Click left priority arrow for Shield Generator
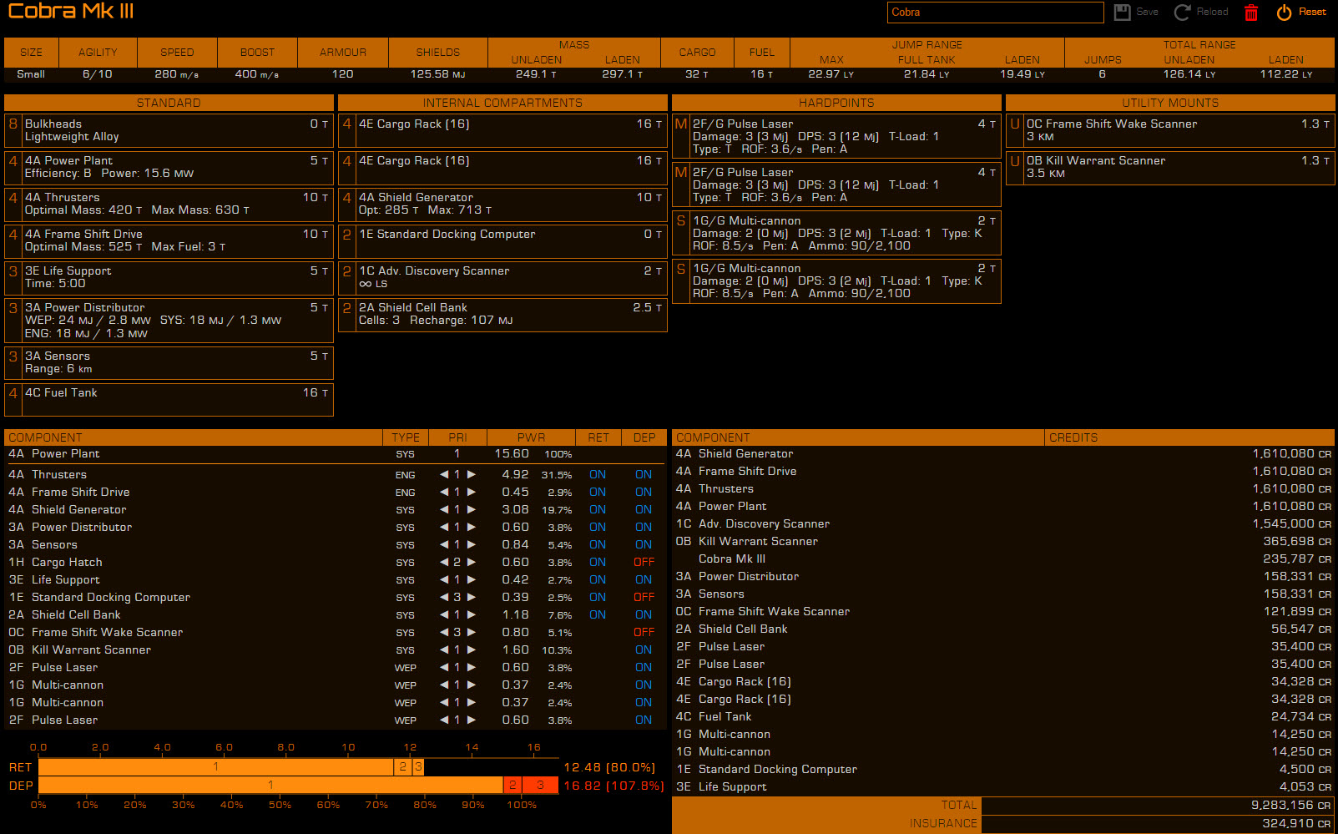The image size is (1338, 834). click(x=444, y=509)
